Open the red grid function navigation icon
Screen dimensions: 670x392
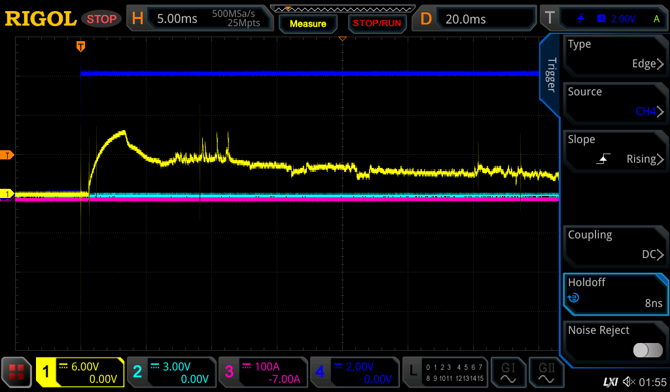pyautogui.click(x=16, y=372)
